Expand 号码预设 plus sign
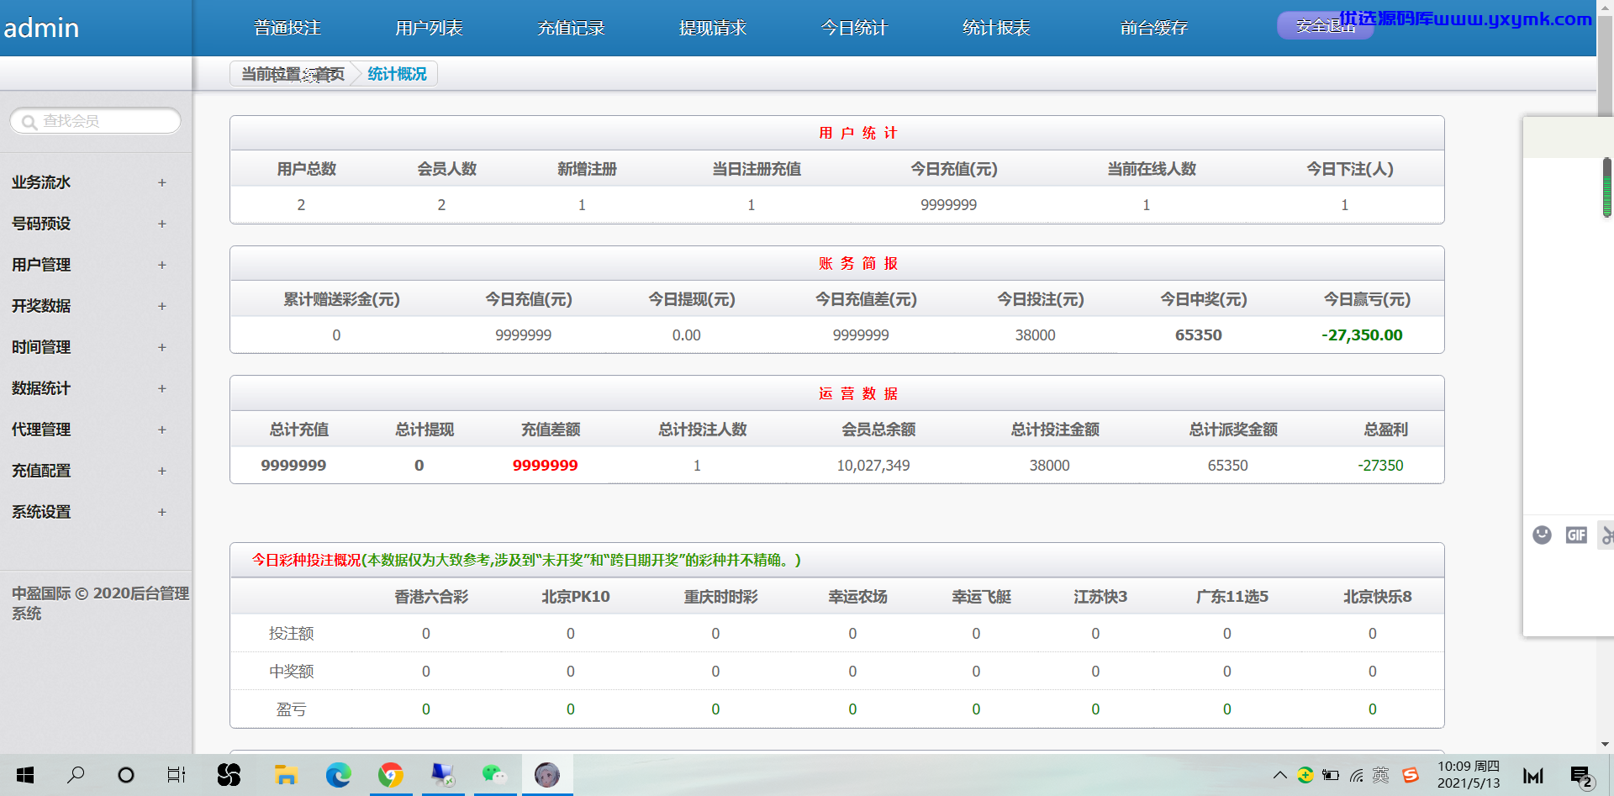 pyautogui.click(x=162, y=224)
